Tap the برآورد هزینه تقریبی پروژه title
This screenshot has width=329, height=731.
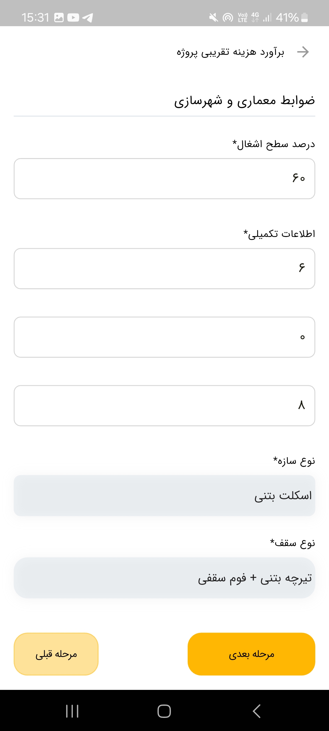click(230, 52)
